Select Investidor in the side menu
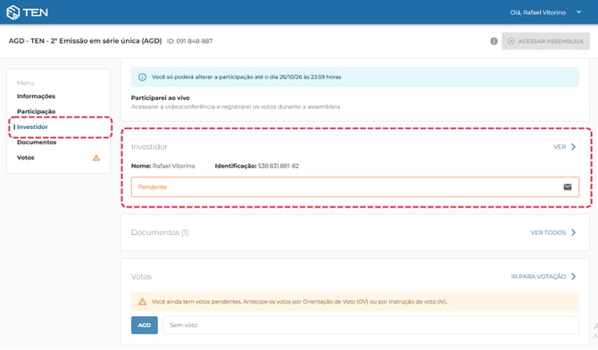Screen dimensions: 598x350 click(x=32, y=126)
